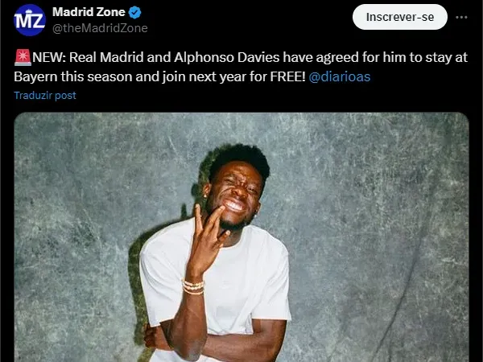Select the Madrid Zone display name
483x362 pixels.
[x=89, y=12]
